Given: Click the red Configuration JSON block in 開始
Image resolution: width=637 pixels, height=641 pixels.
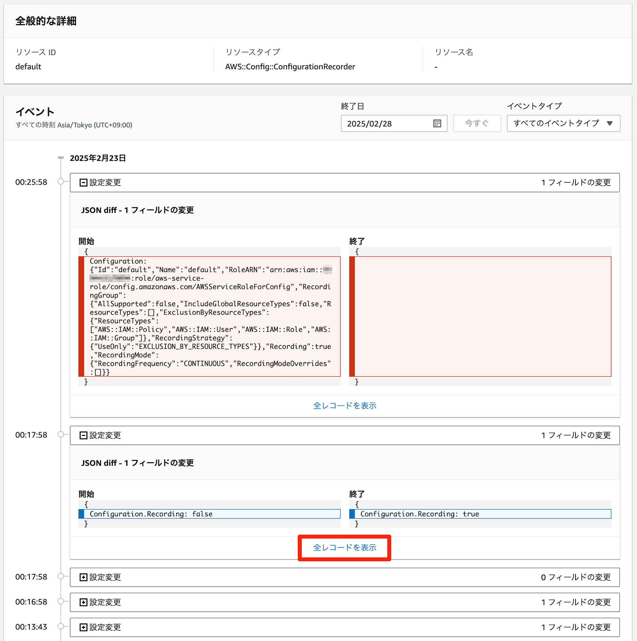Looking at the screenshot, I should (x=209, y=317).
